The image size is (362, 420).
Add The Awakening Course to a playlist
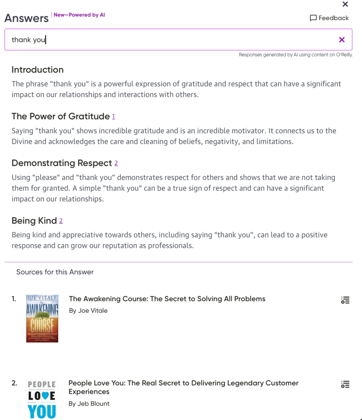click(345, 300)
